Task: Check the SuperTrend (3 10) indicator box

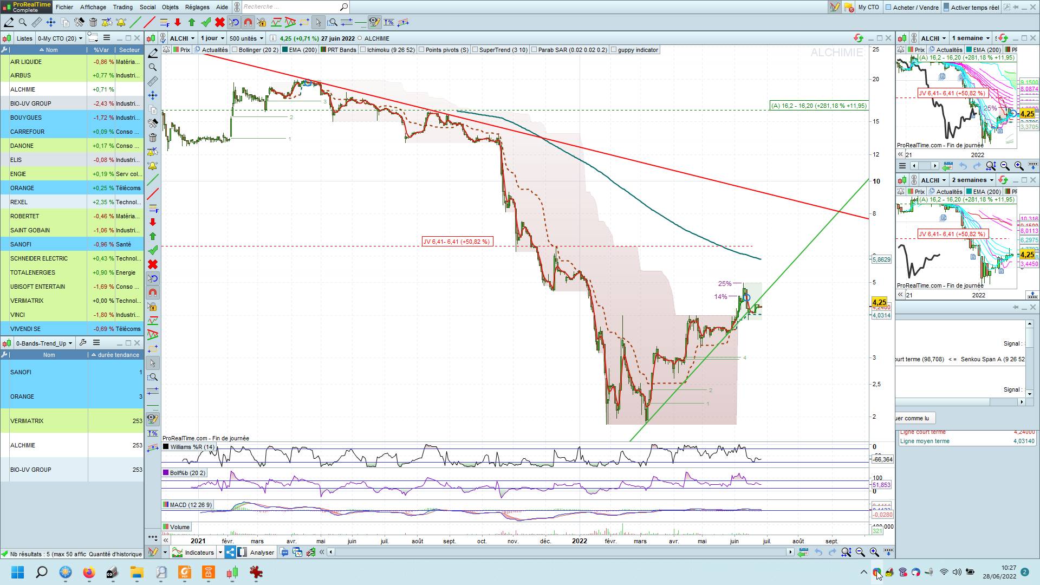Action: coord(475,50)
